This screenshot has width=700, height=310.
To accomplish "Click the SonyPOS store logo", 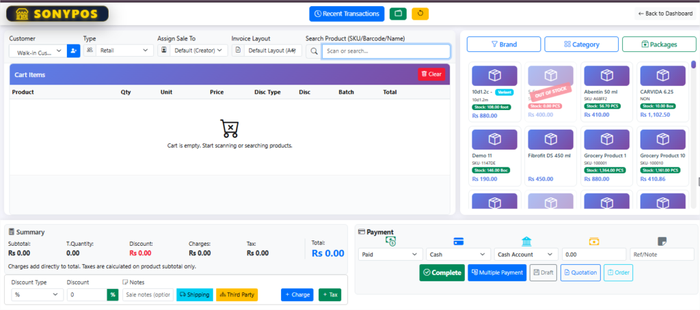I will click(56, 14).
